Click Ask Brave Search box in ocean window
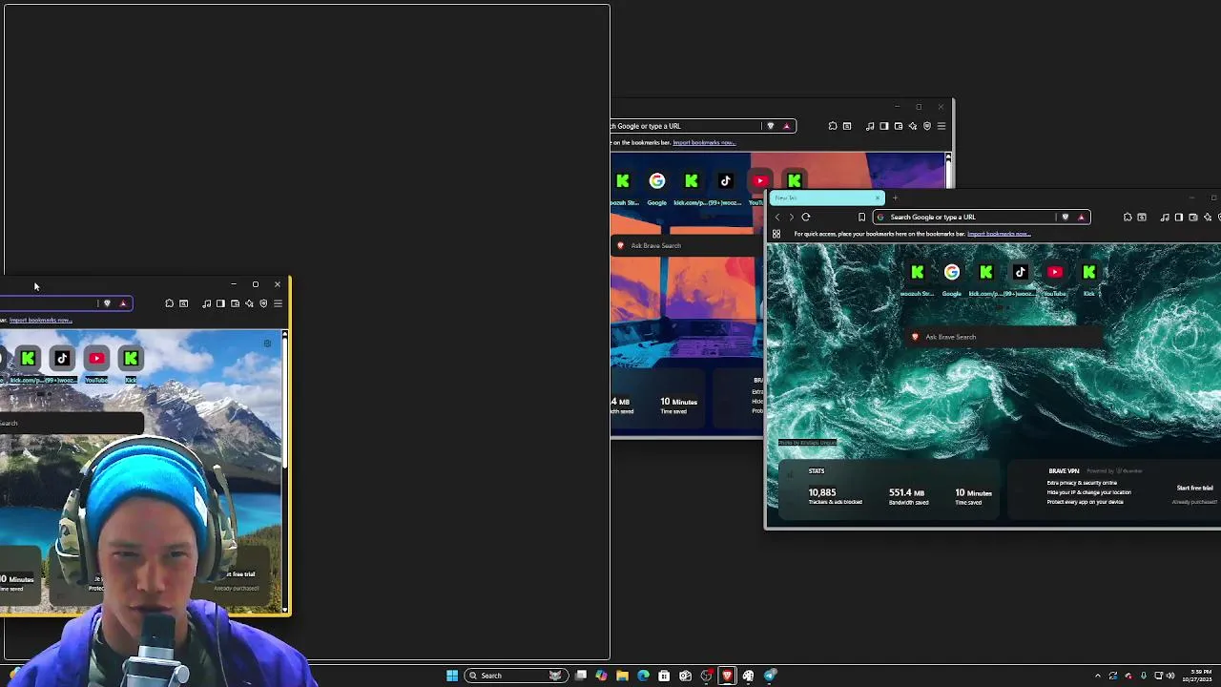Viewport: 1221px width, 687px height. pyautogui.click(x=1006, y=337)
